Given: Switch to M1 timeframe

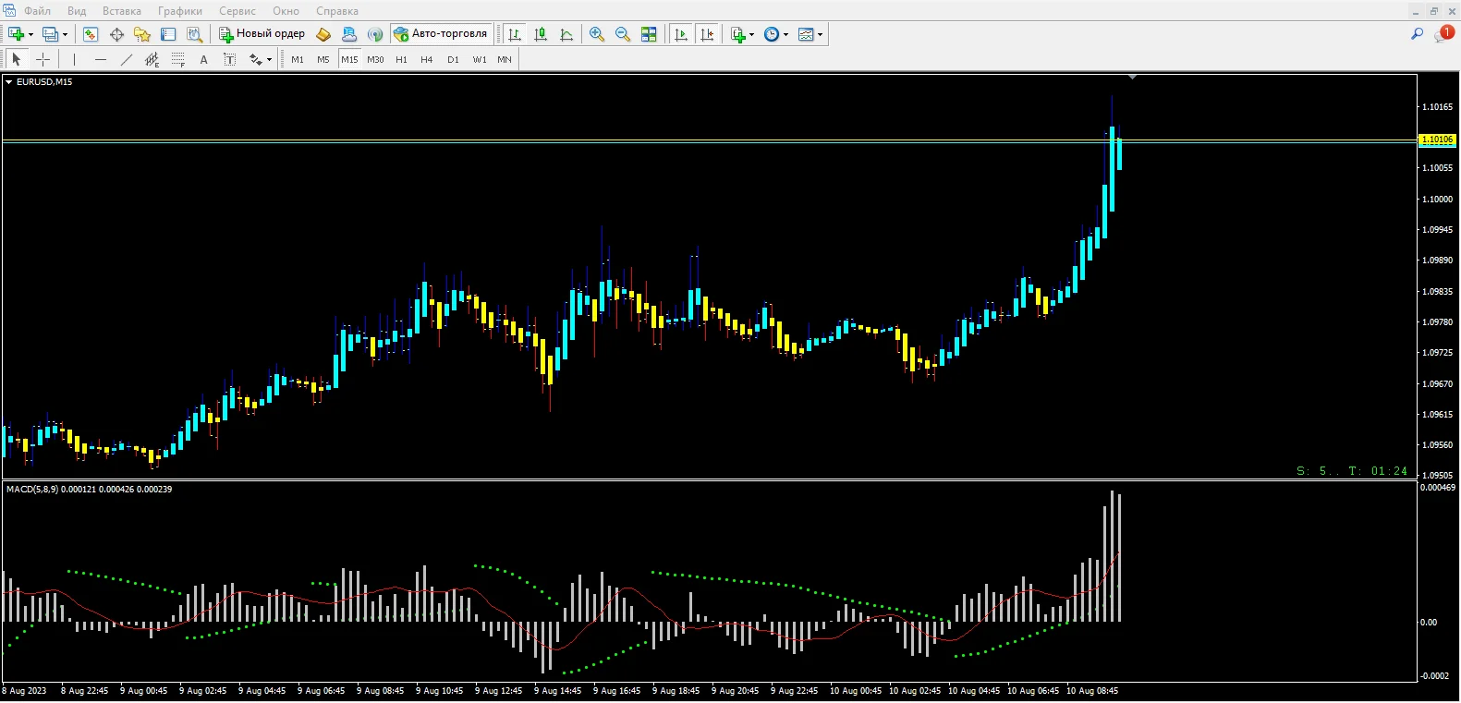Looking at the screenshot, I should tap(298, 59).
